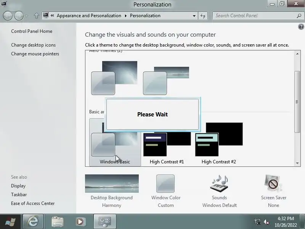Click the network status tray icon
305x229 pixels.
257,222
